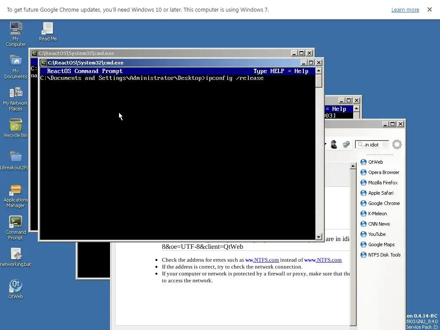Open the K-Meleon bookmark
This screenshot has height=330, width=440.
tap(374, 214)
